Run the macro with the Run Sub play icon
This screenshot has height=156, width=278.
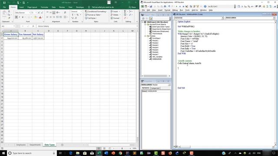(x=176, y=6)
